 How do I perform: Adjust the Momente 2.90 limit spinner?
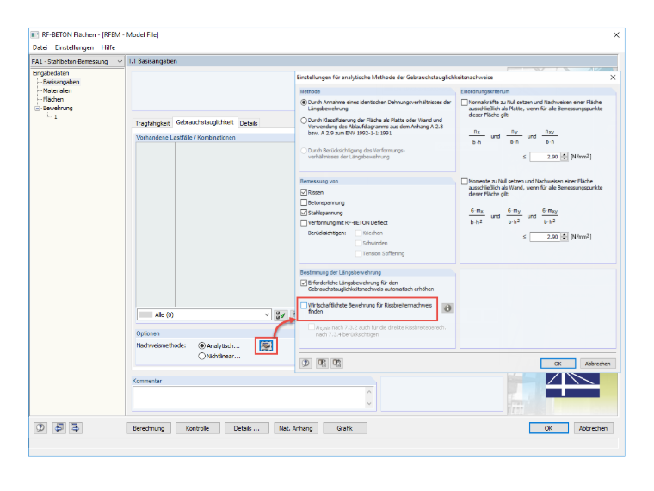click(565, 237)
